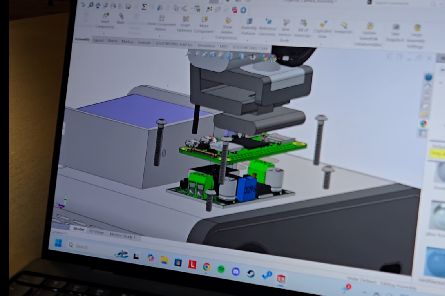
Task: Click the Smart Fasteners icon
Action: point(185,19)
